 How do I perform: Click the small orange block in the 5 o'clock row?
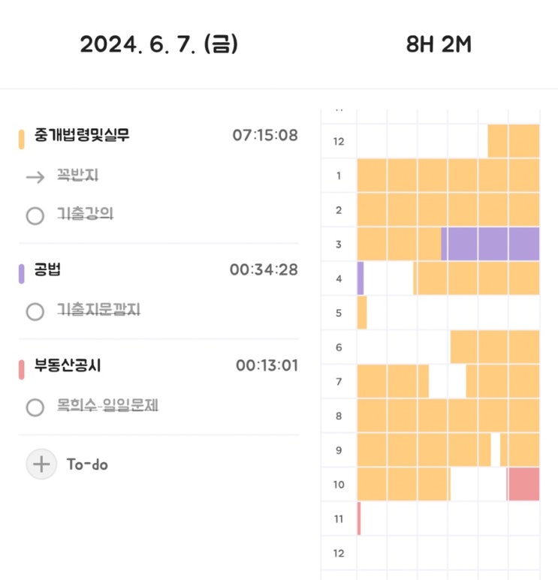[x=362, y=312]
